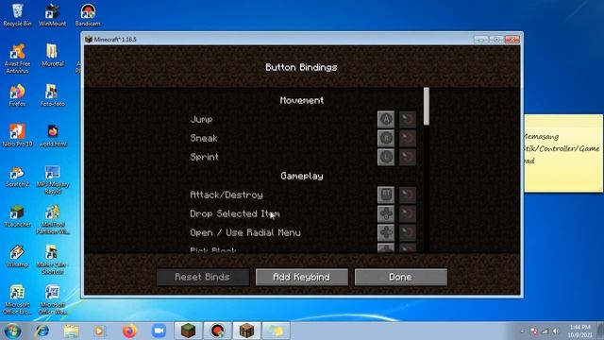Screen dimensions: 604x340
Task: Open Firefox from the taskbar
Action: tap(129, 331)
